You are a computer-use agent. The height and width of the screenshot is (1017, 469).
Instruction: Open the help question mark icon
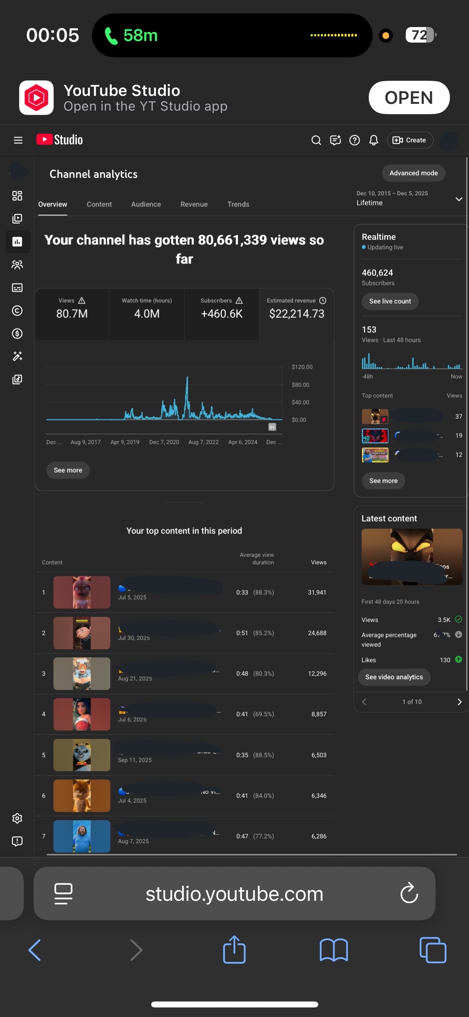tap(354, 140)
